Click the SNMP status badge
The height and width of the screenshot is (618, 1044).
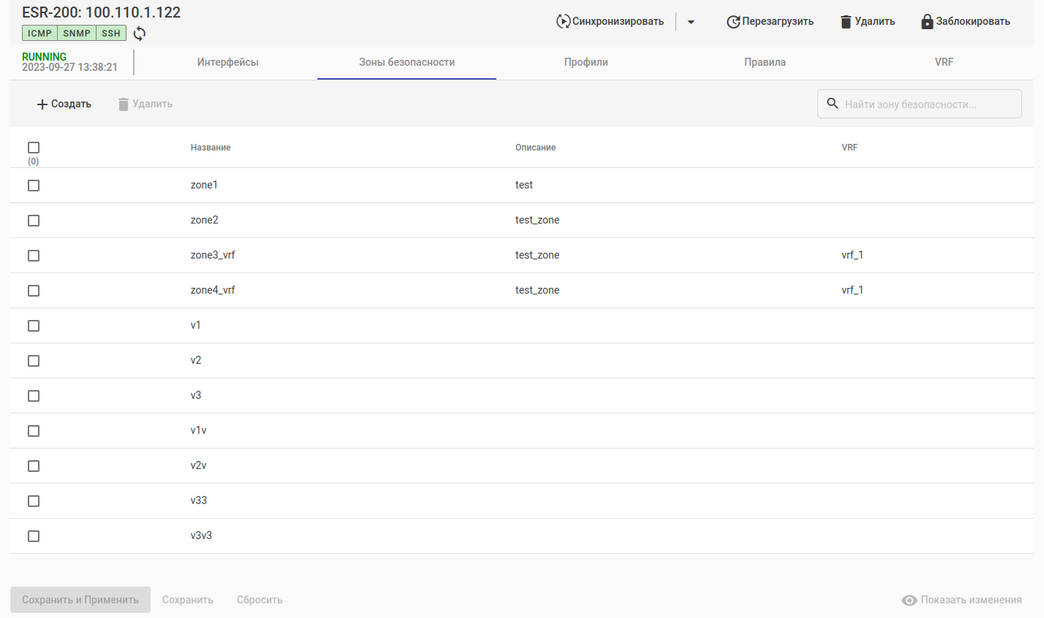tap(77, 34)
